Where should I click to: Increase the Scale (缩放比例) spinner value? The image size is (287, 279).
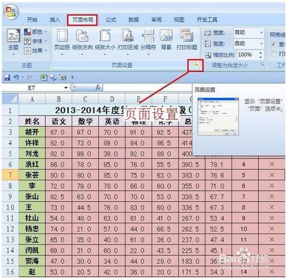coord(261,53)
